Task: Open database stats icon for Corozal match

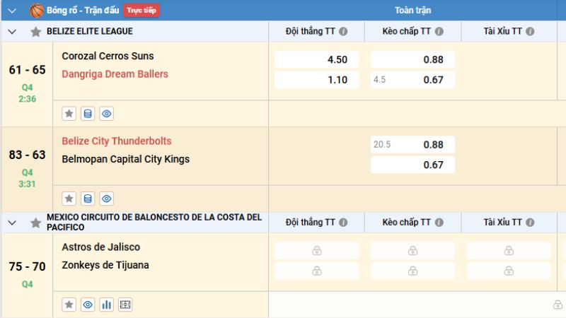Action: click(88, 114)
